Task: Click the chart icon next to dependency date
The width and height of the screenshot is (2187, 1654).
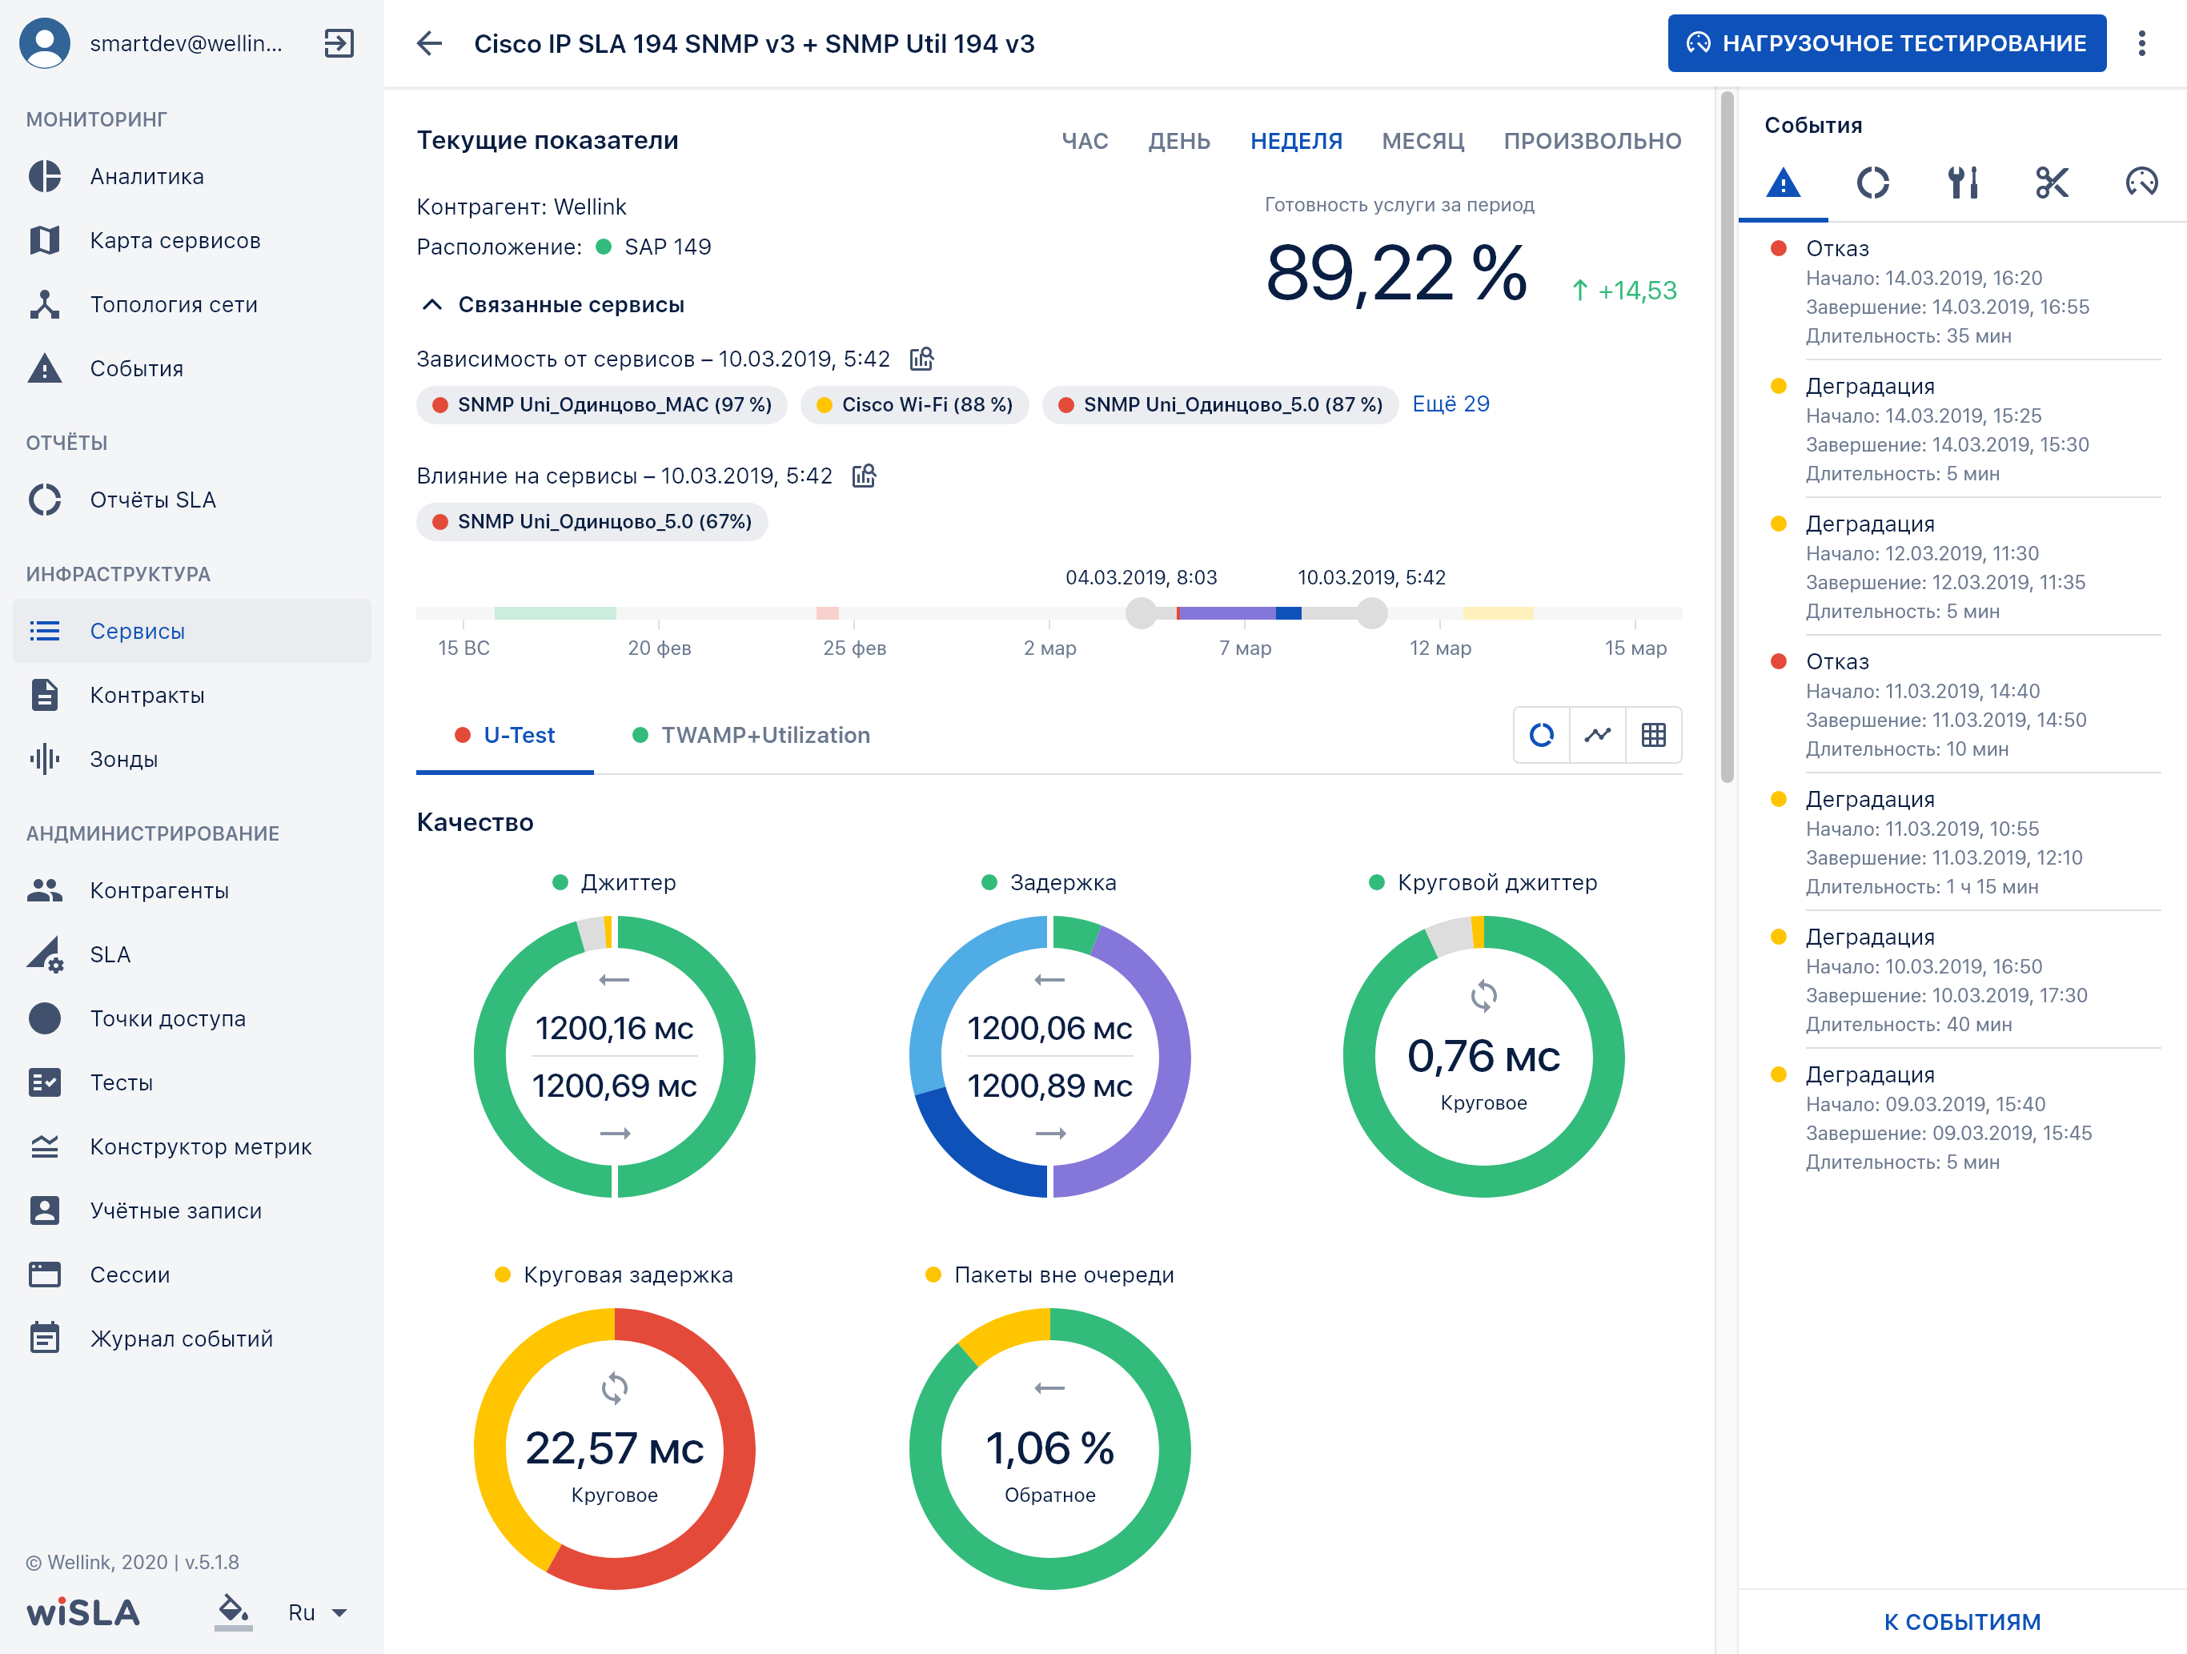Action: [x=921, y=359]
